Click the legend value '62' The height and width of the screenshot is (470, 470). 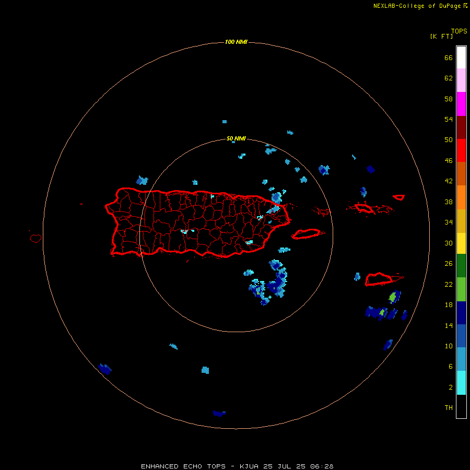tap(449, 78)
